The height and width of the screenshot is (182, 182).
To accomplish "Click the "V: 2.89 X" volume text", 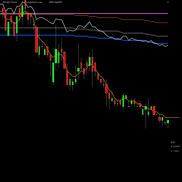I will pyautogui.click(x=175, y=146).
